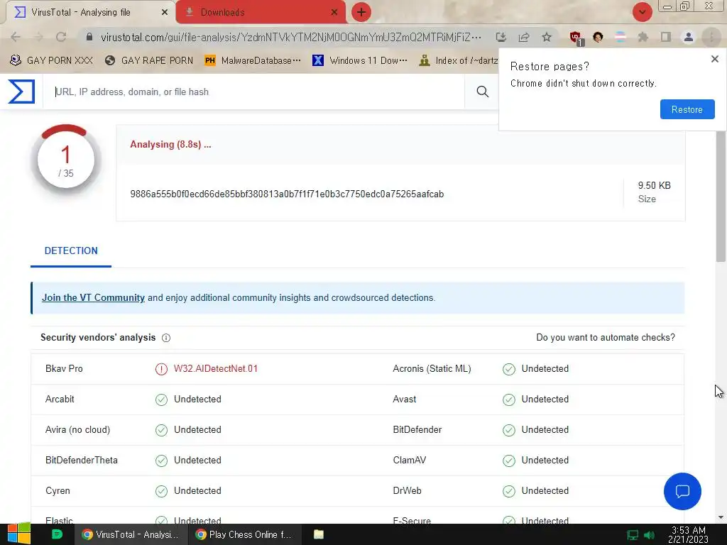The width and height of the screenshot is (727, 545).
Task: Click the search magnifier icon
Action: (x=482, y=92)
